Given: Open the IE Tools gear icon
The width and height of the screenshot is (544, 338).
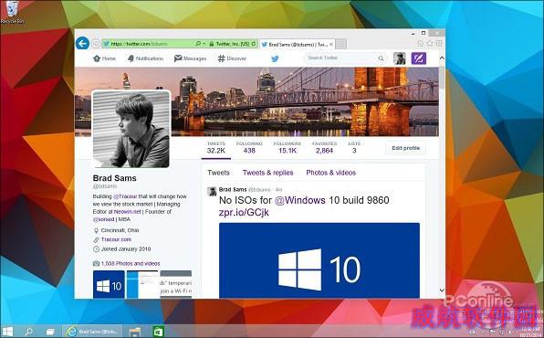Looking at the screenshot, I should point(439,44).
